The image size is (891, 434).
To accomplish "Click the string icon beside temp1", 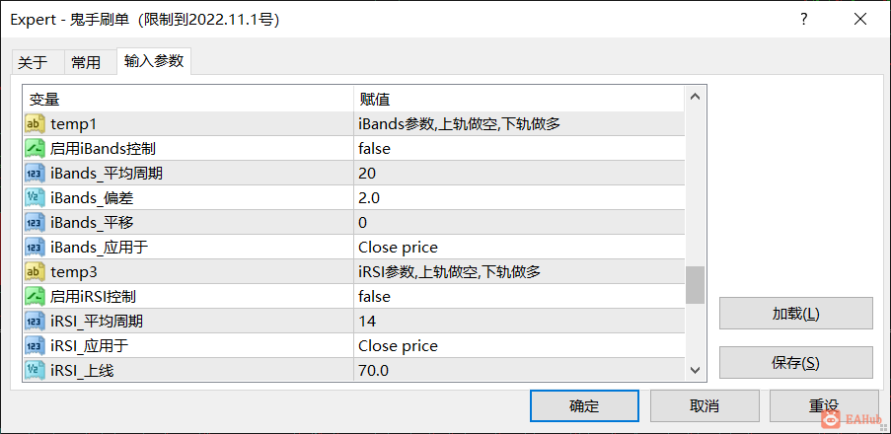I will pyautogui.click(x=35, y=124).
